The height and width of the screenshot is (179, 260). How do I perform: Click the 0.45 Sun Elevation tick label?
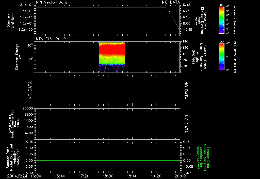[x=187, y=5]
